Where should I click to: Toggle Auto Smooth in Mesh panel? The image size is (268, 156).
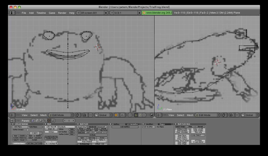coord(51,127)
